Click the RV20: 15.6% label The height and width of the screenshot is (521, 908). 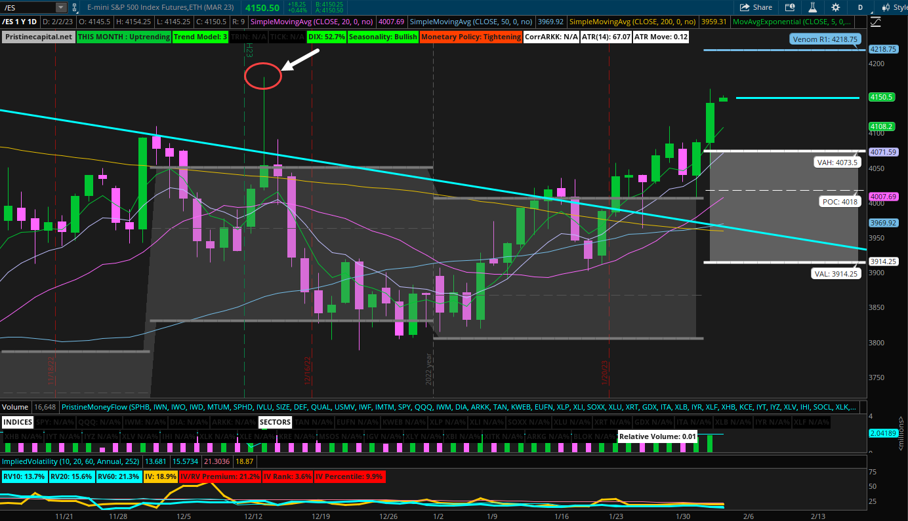[72, 476]
